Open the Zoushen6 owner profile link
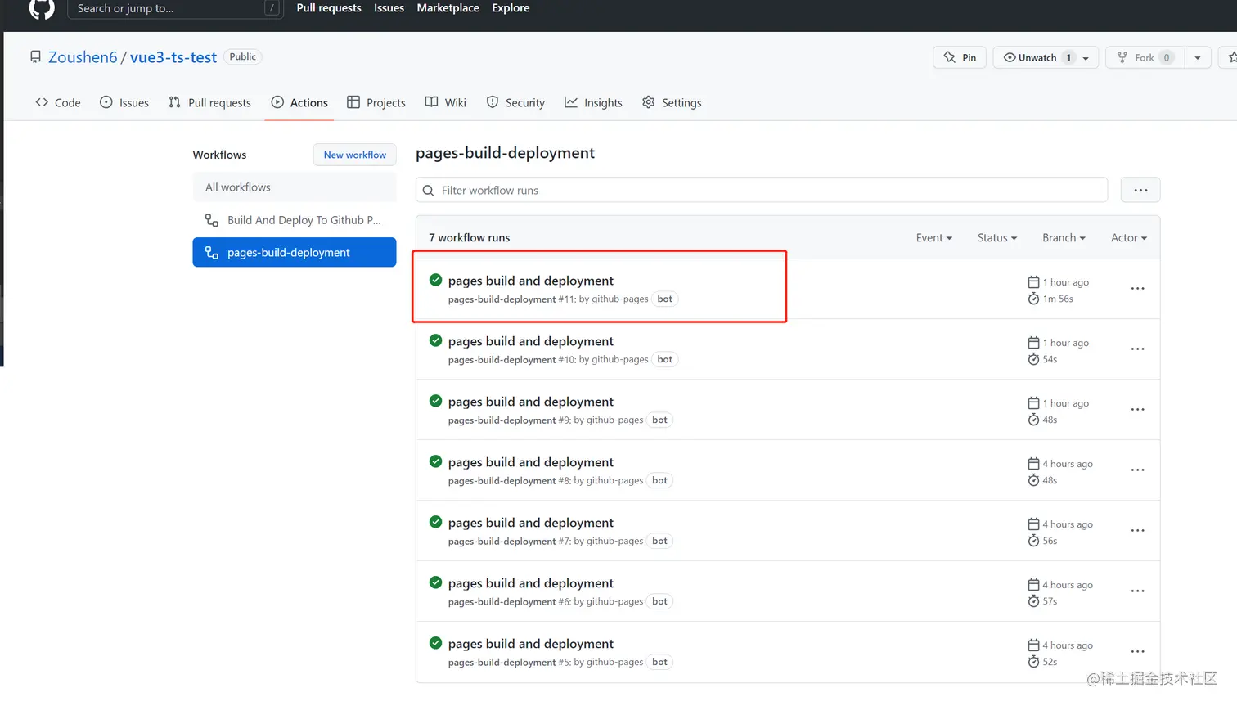The height and width of the screenshot is (706, 1237). (x=83, y=57)
